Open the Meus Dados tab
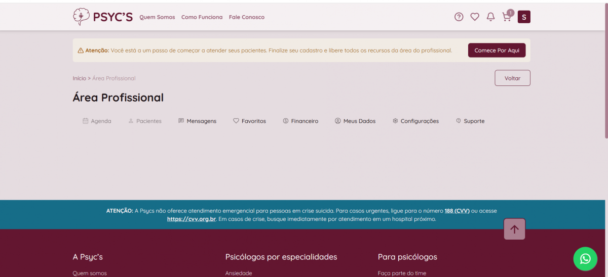This screenshot has height=277, width=608. pyautogui.click(x=355, y=121)
